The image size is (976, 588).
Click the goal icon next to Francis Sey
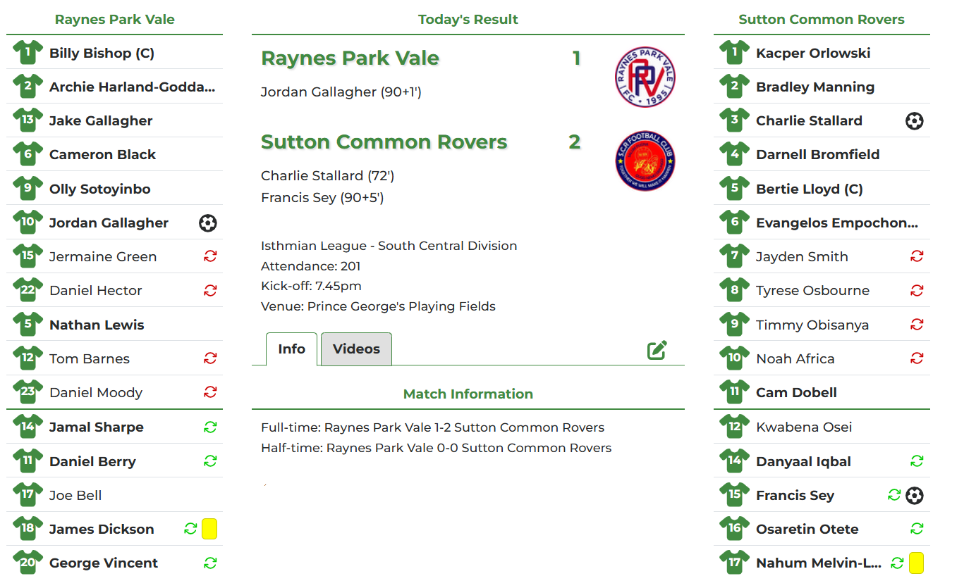(x=915, y=495)
